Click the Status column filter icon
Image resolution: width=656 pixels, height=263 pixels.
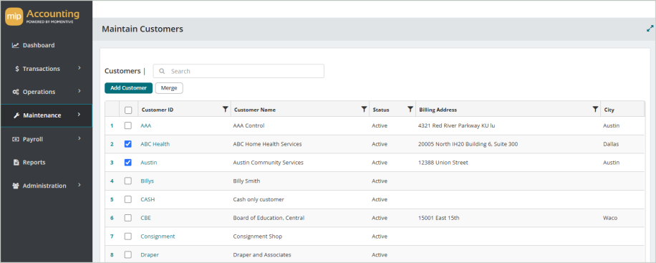410,110
